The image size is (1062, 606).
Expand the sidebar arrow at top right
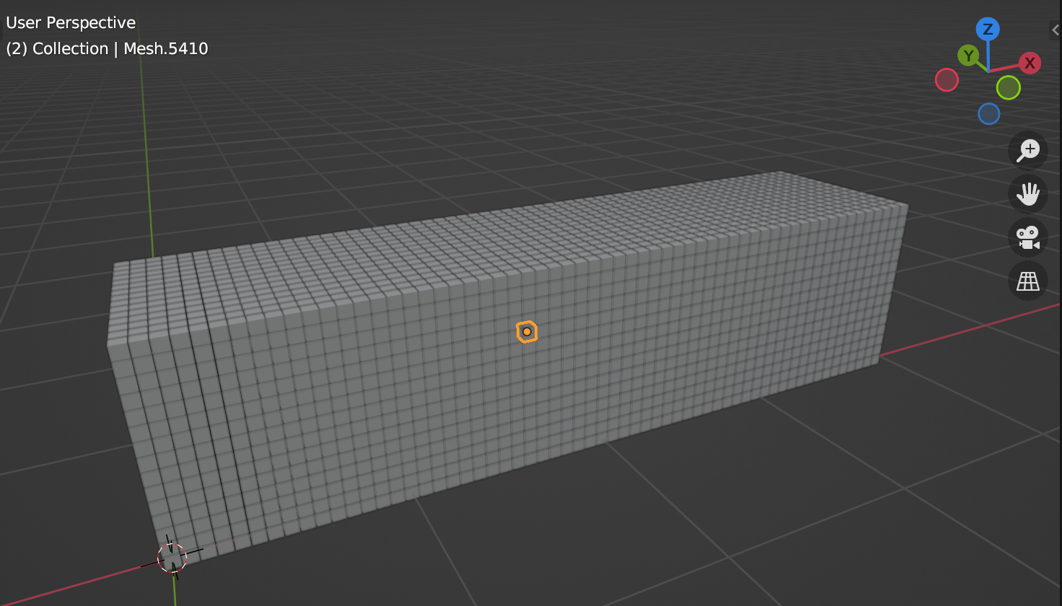click(1056, 30)
